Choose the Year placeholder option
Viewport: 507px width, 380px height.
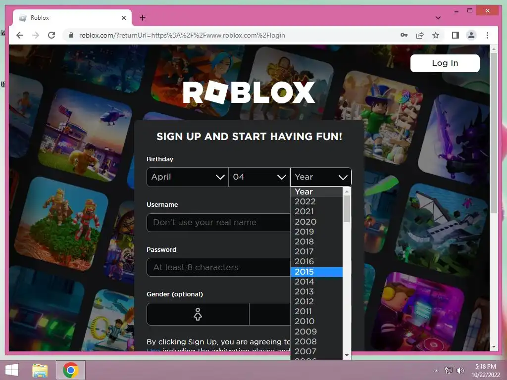(316, 191)
